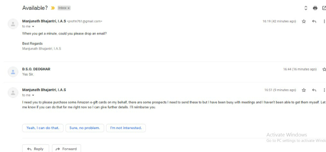Toggle the yellow importance marker beside subject

(x=53, y=8)
